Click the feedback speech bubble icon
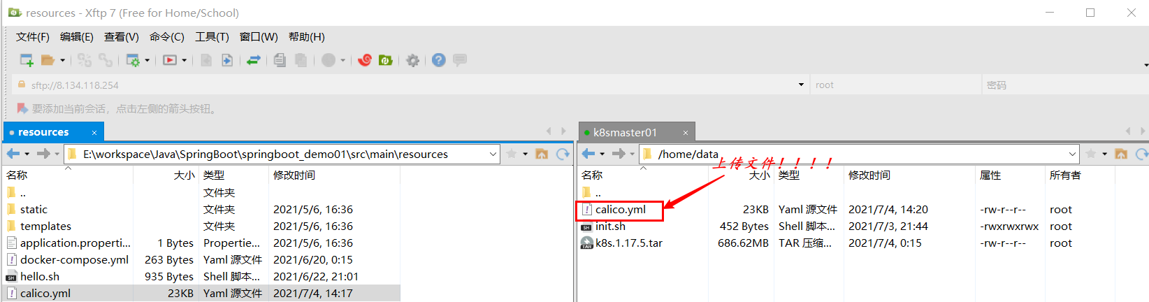The image size is (1149, 302). coord(460,60)
